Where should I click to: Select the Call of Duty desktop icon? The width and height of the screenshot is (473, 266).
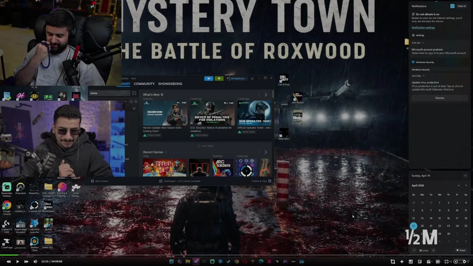[x=284, y=80]
